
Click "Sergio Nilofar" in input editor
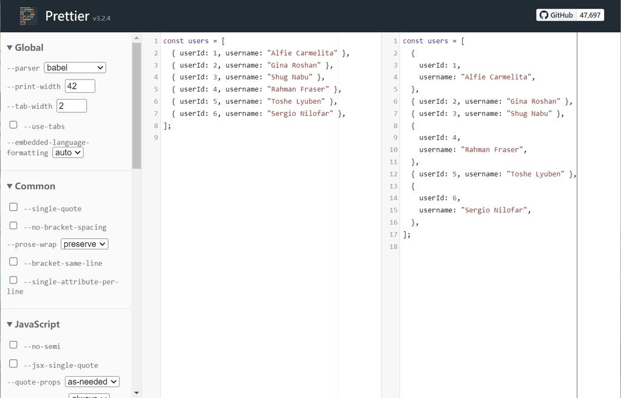click(300, 113)
